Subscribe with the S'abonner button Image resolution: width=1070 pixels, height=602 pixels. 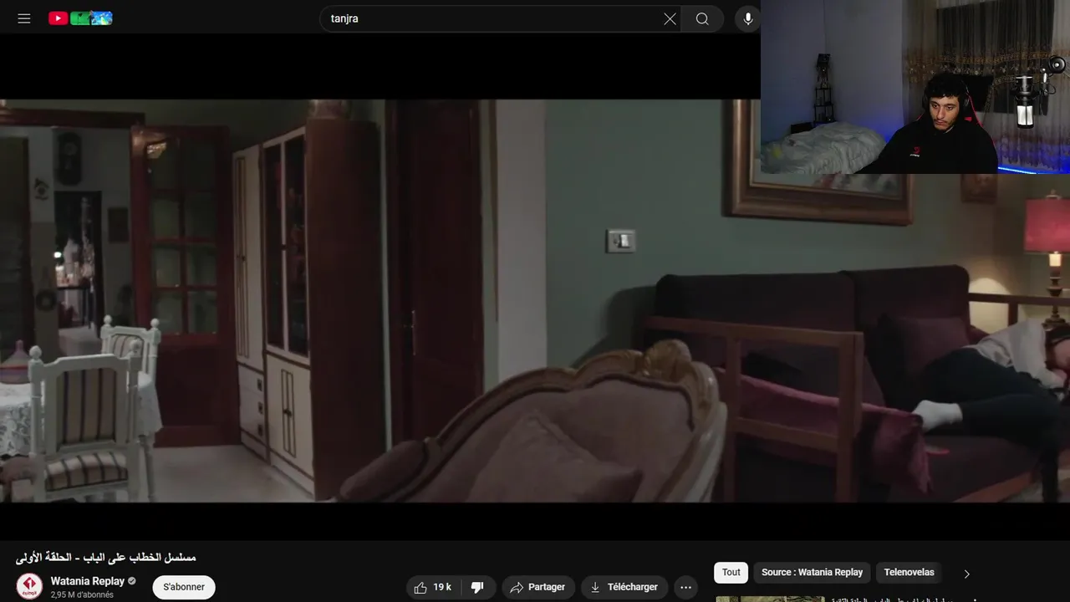tap(184, 587)
